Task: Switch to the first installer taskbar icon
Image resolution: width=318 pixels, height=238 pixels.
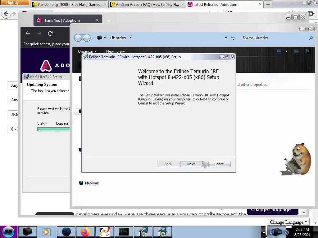Action: tap(143, 232)
